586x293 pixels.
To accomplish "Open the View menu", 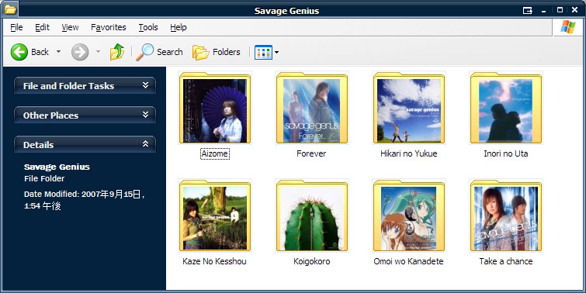I will pos(70,27).
